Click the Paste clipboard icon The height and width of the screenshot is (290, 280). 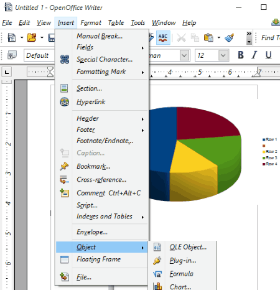tap(208, 38)
